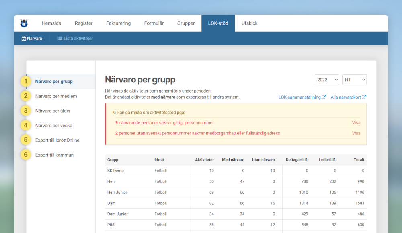Click Visa for missing medborgarskap warning
Image resolution: width=402 pixels, height=233 pixels.
[x=356, y=133]
